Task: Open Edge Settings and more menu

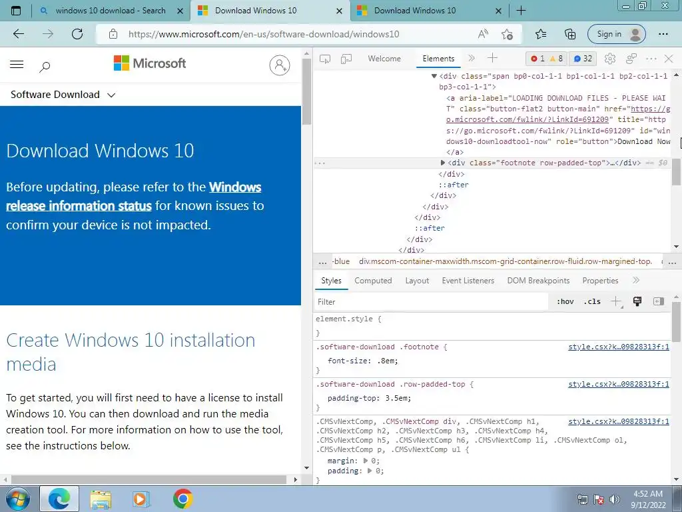Action: 663,34
